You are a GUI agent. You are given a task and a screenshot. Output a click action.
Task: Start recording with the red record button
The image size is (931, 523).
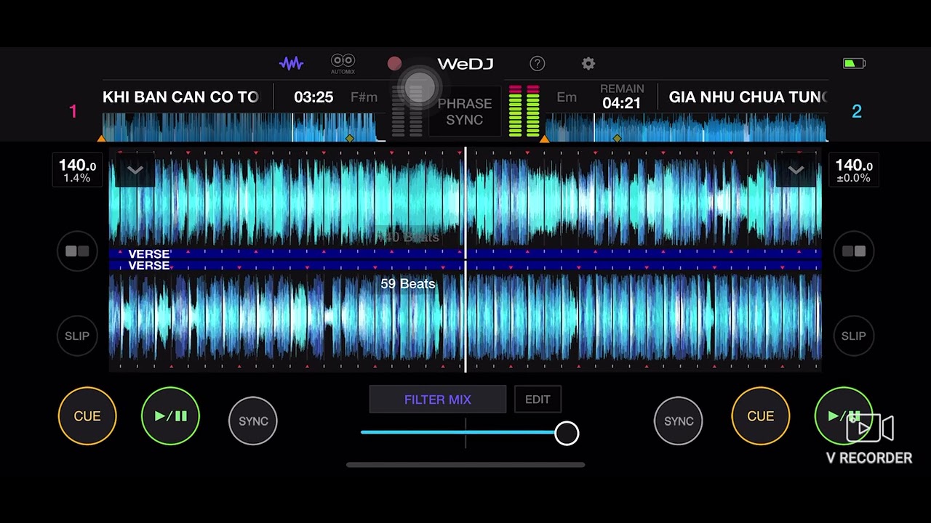tap(394, 64)
